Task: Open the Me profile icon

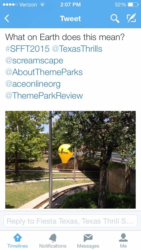Action: click(123, 238)
